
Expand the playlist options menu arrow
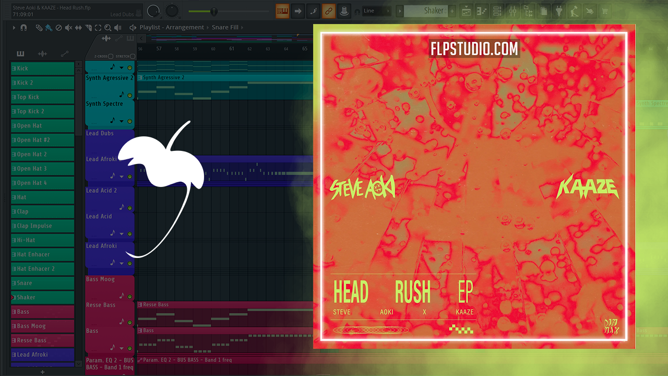14,27
